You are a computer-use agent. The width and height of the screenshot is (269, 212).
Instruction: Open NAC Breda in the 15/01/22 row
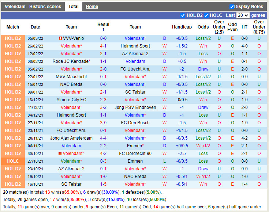pyautogui.click(x=71, y=84)
